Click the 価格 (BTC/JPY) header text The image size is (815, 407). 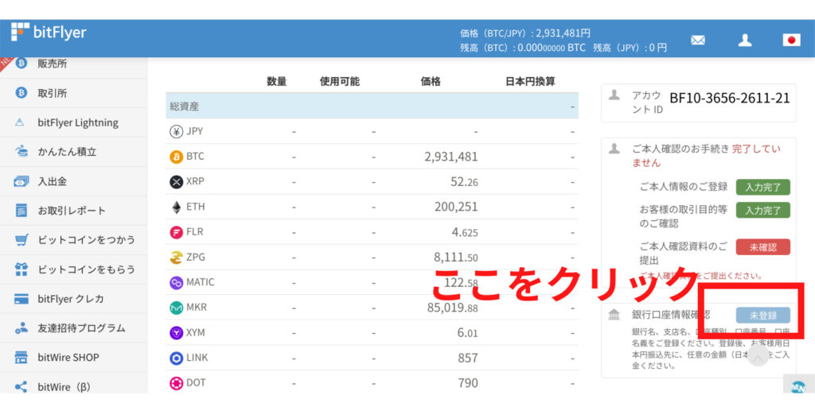click(525, 33)
